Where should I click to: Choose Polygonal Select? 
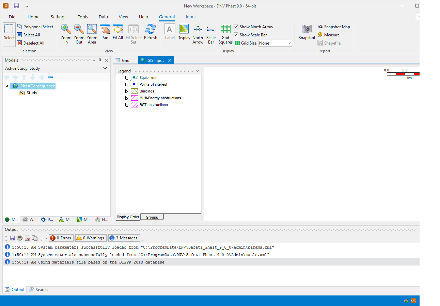tap(35, 27)
